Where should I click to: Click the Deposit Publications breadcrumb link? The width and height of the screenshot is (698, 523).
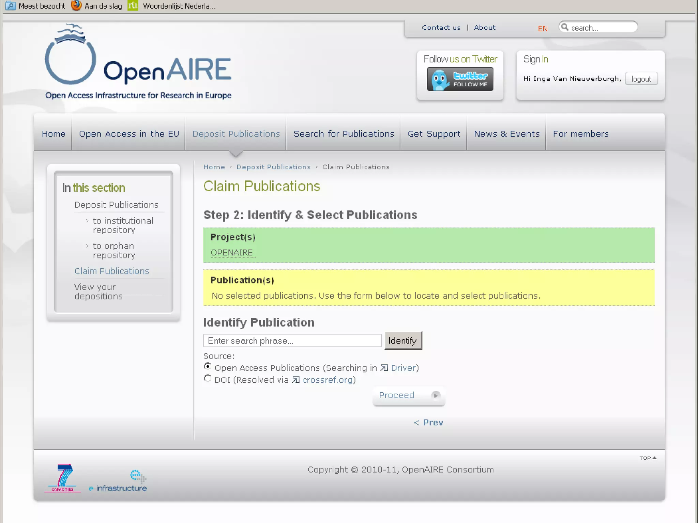coord(273,167)
